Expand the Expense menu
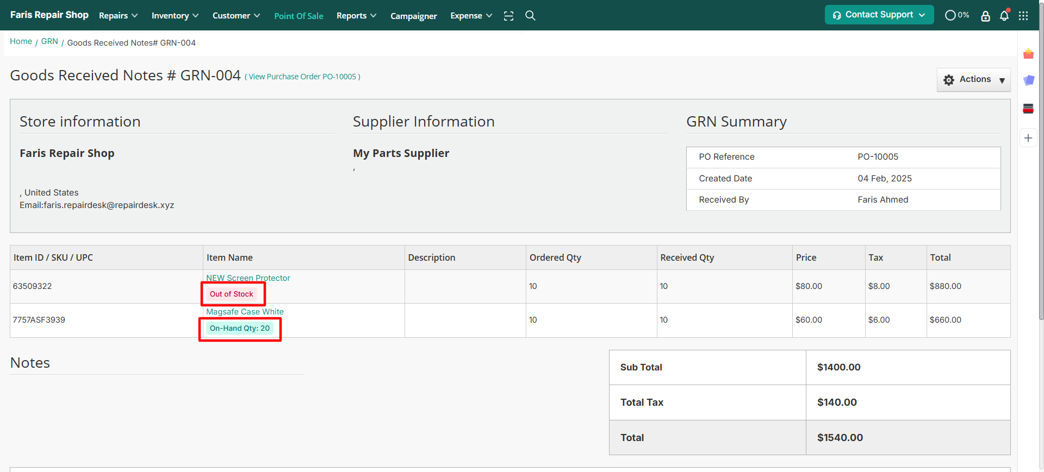 471,16
